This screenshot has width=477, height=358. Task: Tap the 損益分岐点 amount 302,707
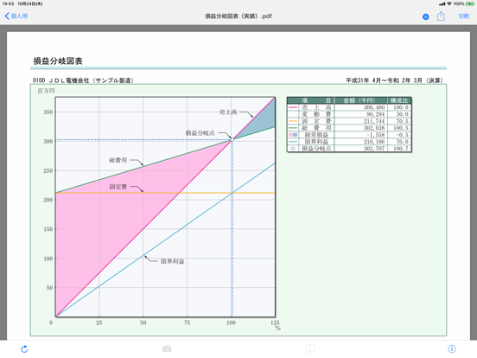click(374, 149)
